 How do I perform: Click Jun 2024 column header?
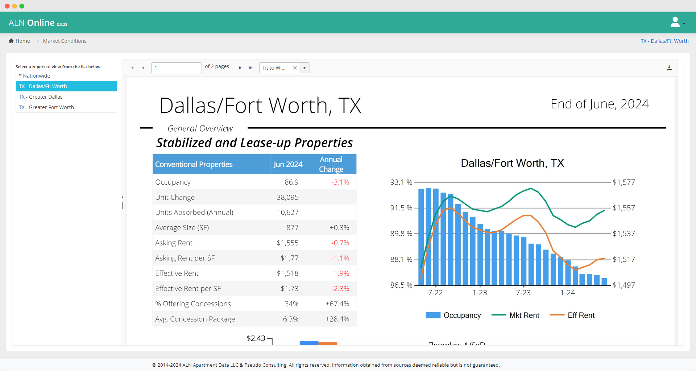[288, 164]
